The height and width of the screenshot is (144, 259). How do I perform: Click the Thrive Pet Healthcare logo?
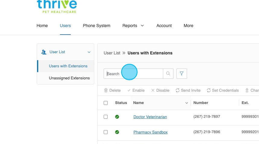(x=57, y=7)
